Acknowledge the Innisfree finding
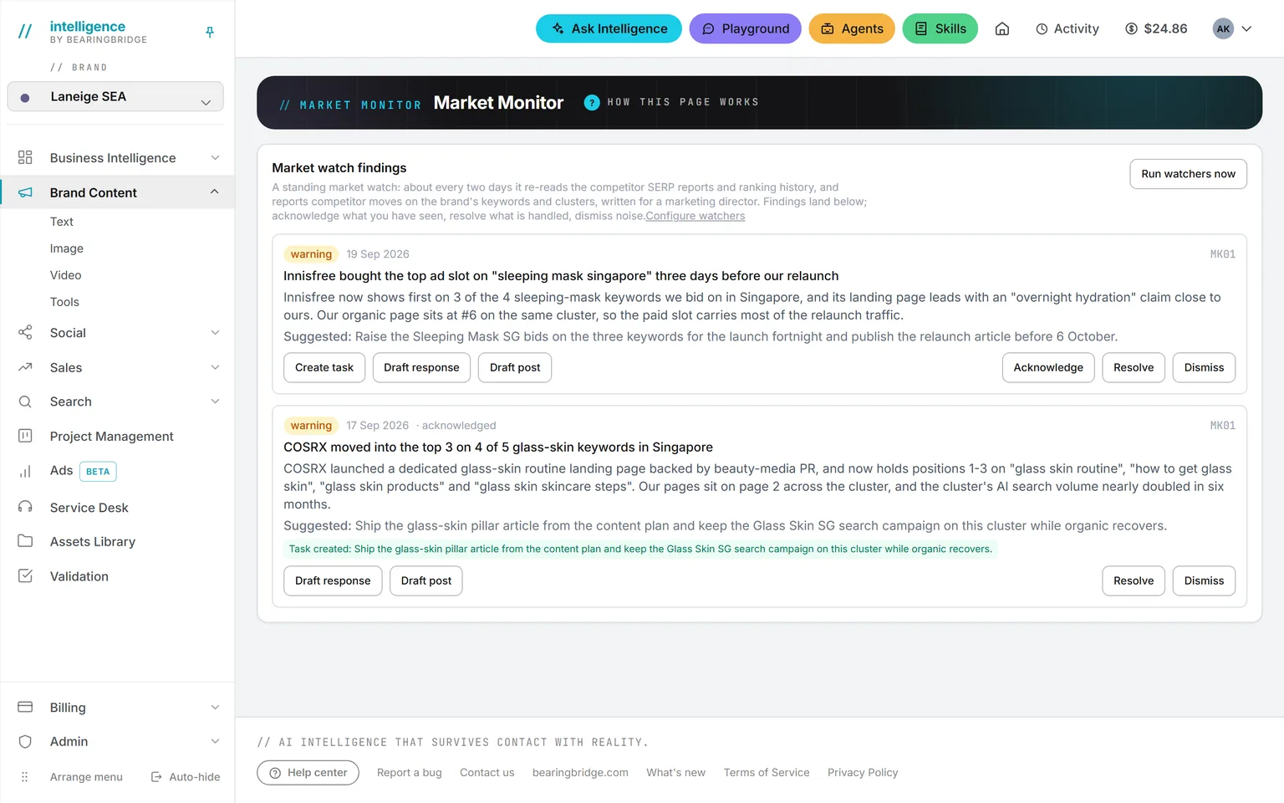This screenshot has height=803, width=1284. tap(1048, 367)
